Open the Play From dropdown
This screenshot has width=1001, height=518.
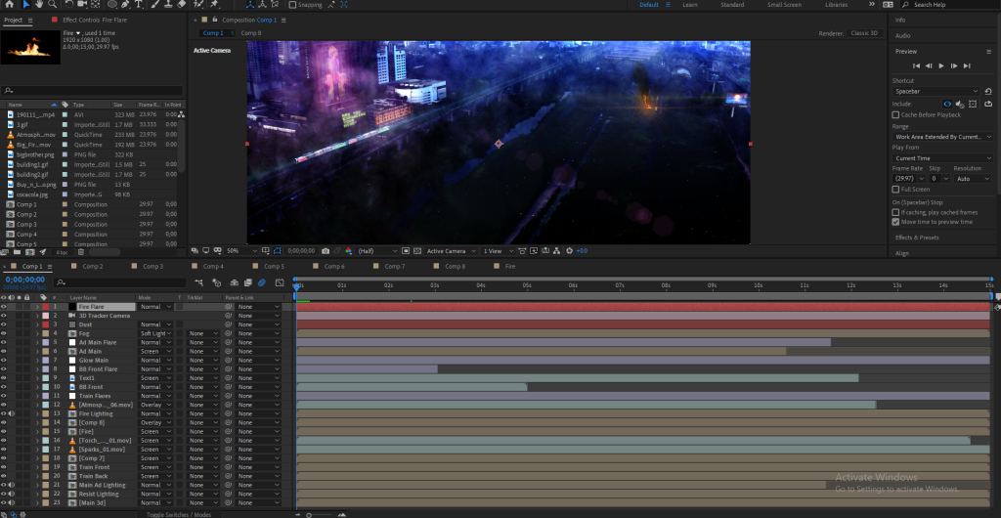(x=942, y=157)
